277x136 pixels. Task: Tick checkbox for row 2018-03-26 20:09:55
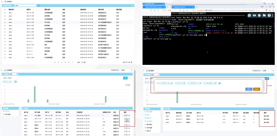click(5, 16)
